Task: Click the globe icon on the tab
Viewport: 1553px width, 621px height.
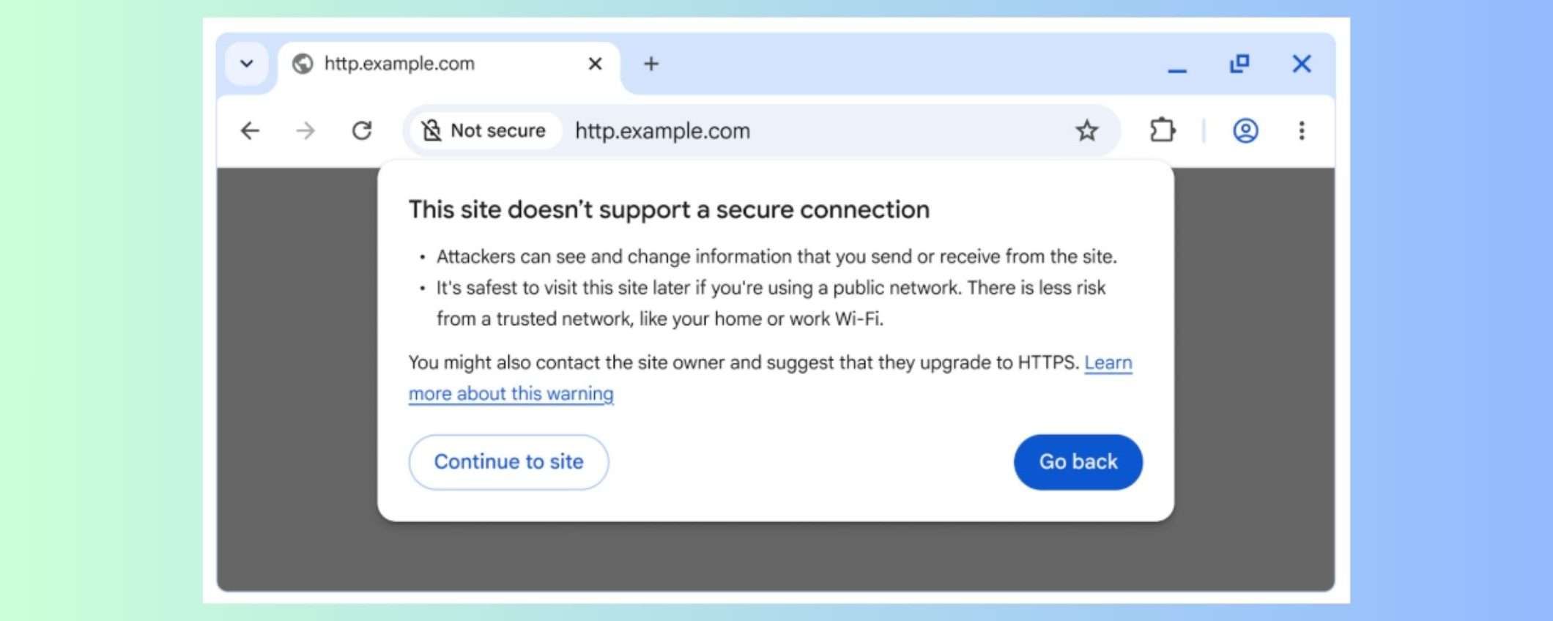Action: click(x=303, y=64)
